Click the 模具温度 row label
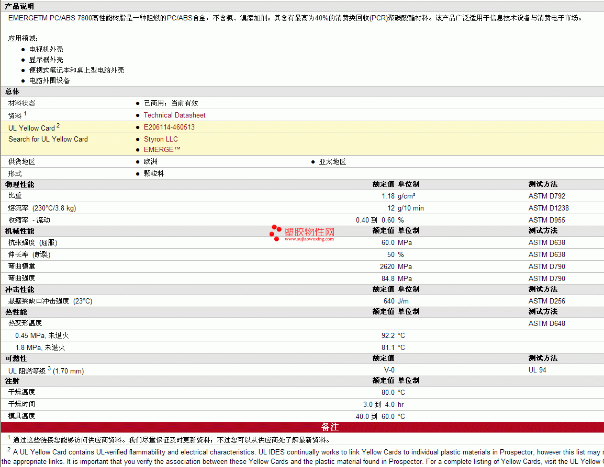 (21, 416)
